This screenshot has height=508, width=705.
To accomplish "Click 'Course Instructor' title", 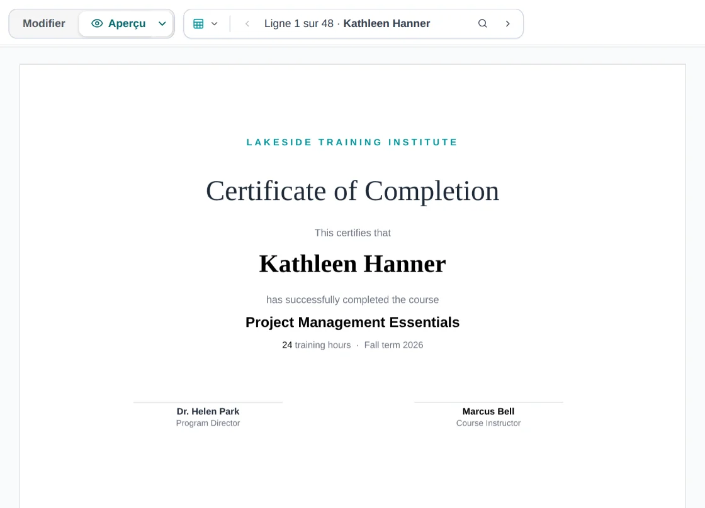I will 488,423.
